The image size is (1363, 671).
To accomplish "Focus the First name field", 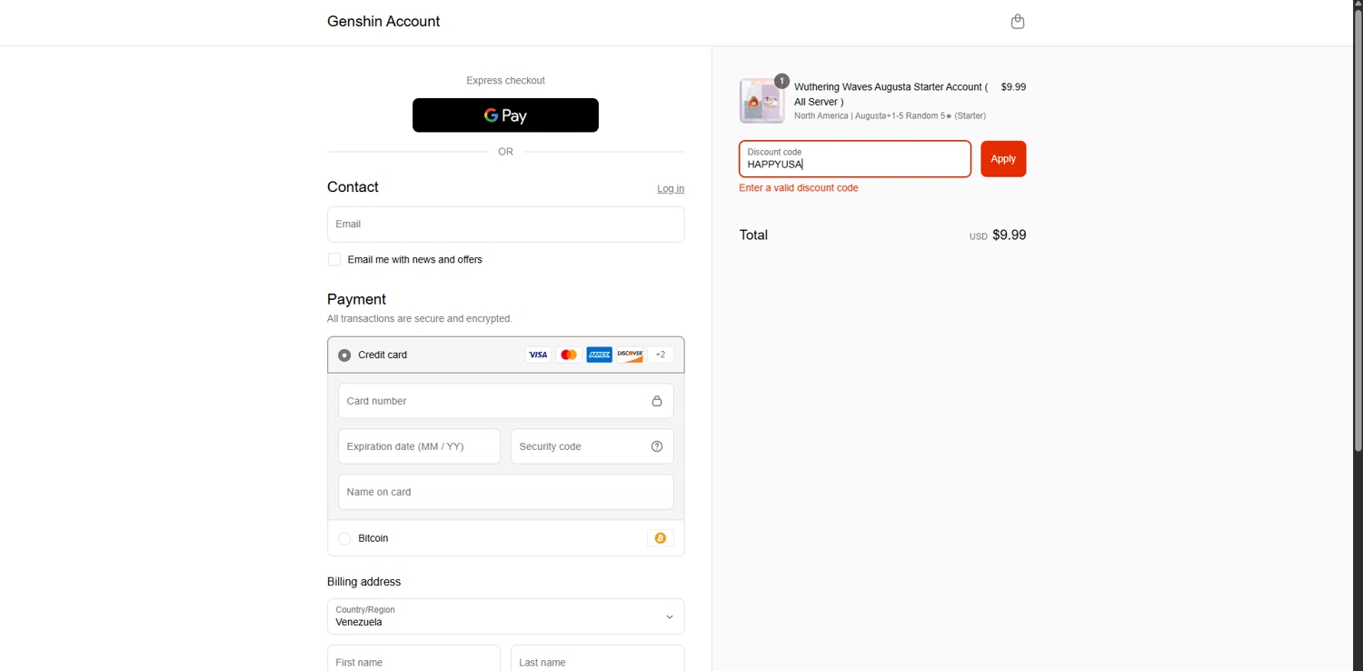I will click(x=413, y=659).
